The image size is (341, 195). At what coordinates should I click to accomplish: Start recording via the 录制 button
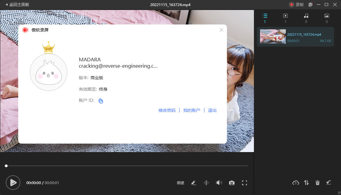[295, 5]
